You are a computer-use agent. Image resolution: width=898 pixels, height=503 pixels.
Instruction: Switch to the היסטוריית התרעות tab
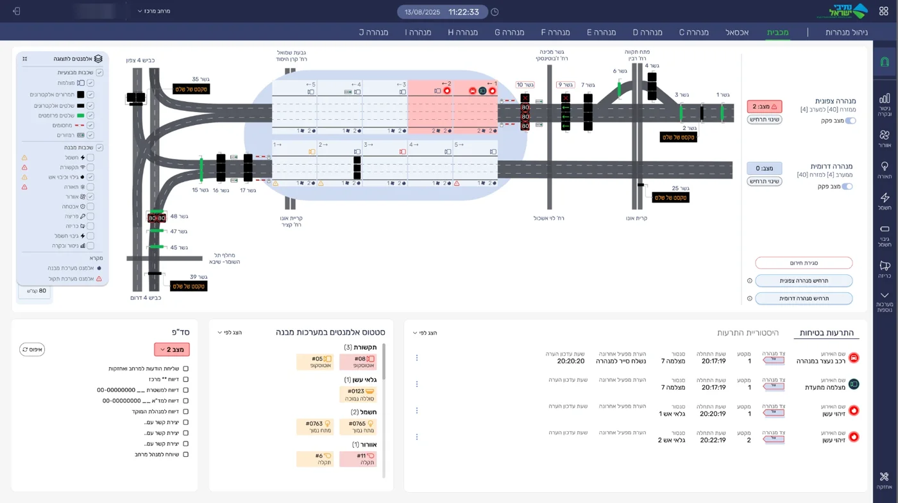coord(748,333)
